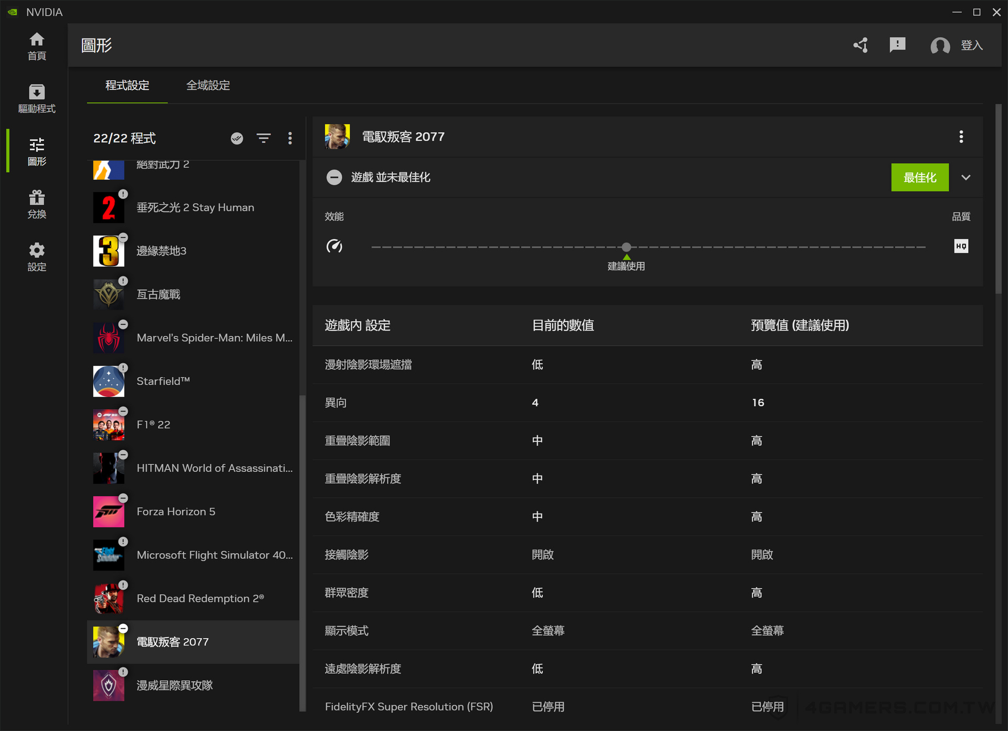Screen dimensions: 1008x731
Task: Select HITMAN World of Assassination entry
Action: click(x=193, y=469)
